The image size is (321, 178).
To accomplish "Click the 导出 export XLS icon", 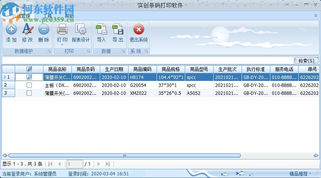I will pyautogui.click(x=118, y=29).
